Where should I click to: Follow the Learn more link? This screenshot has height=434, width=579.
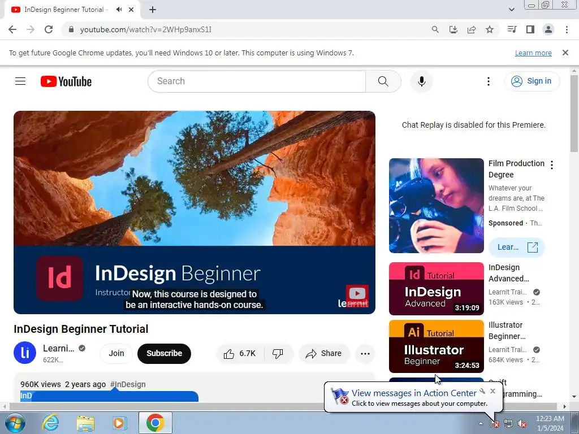[533, 53]
